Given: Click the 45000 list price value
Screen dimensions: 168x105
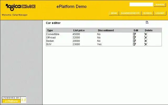Looking at the screenshot, I should (76, 34).
